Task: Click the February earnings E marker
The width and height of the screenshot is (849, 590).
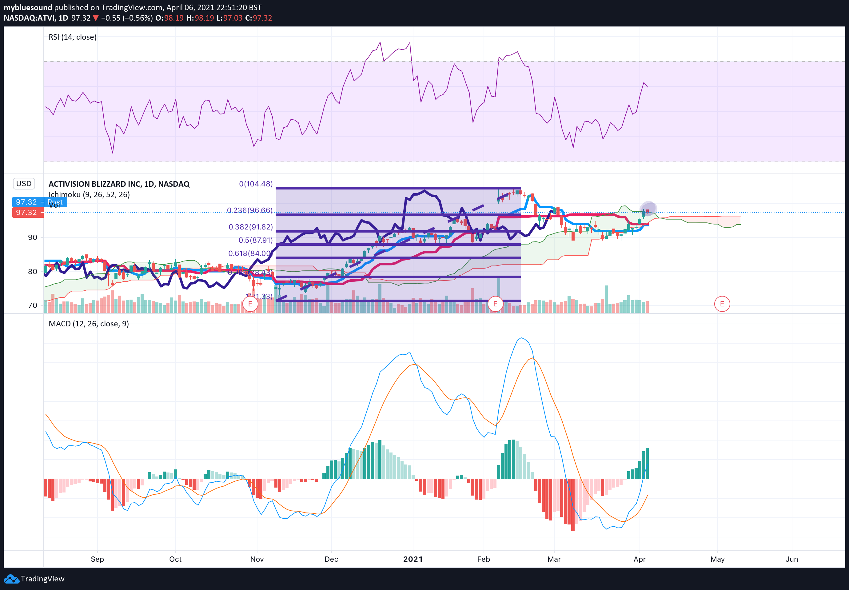Action: (x=495, y=304)
